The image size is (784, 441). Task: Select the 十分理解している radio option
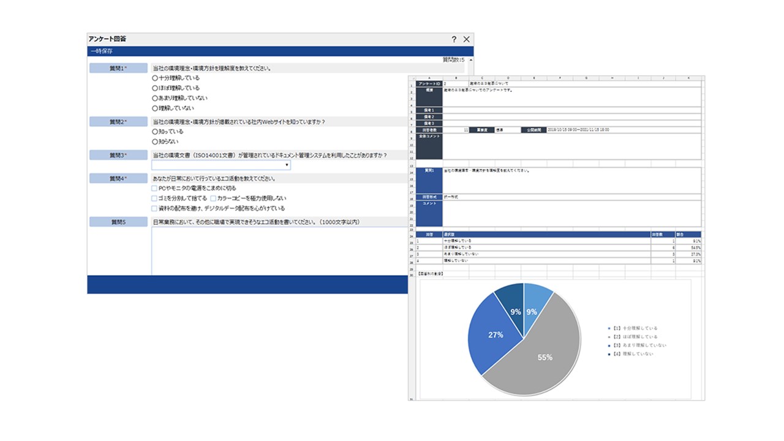click(155, 78)
